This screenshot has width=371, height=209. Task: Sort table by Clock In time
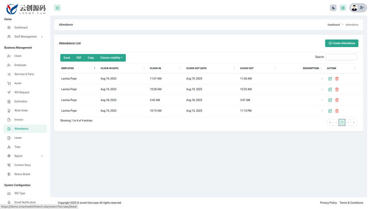point(165,68)
